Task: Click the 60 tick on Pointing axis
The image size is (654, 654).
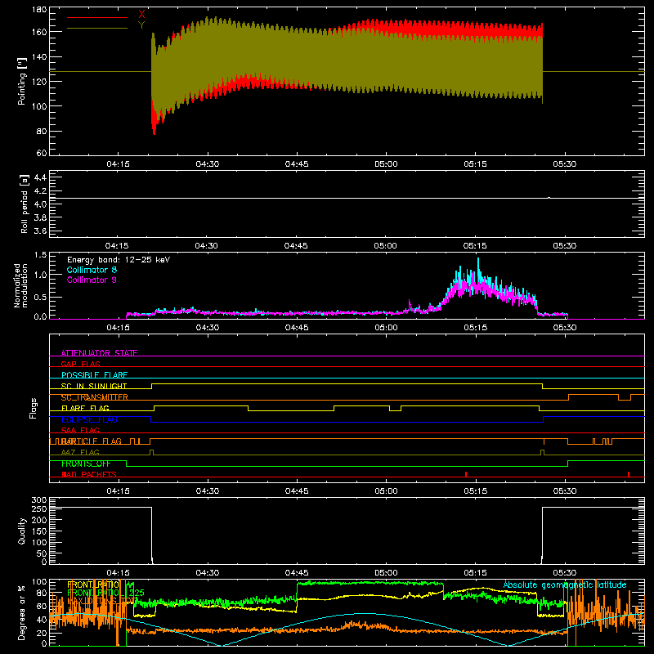Action: point(42,153)
